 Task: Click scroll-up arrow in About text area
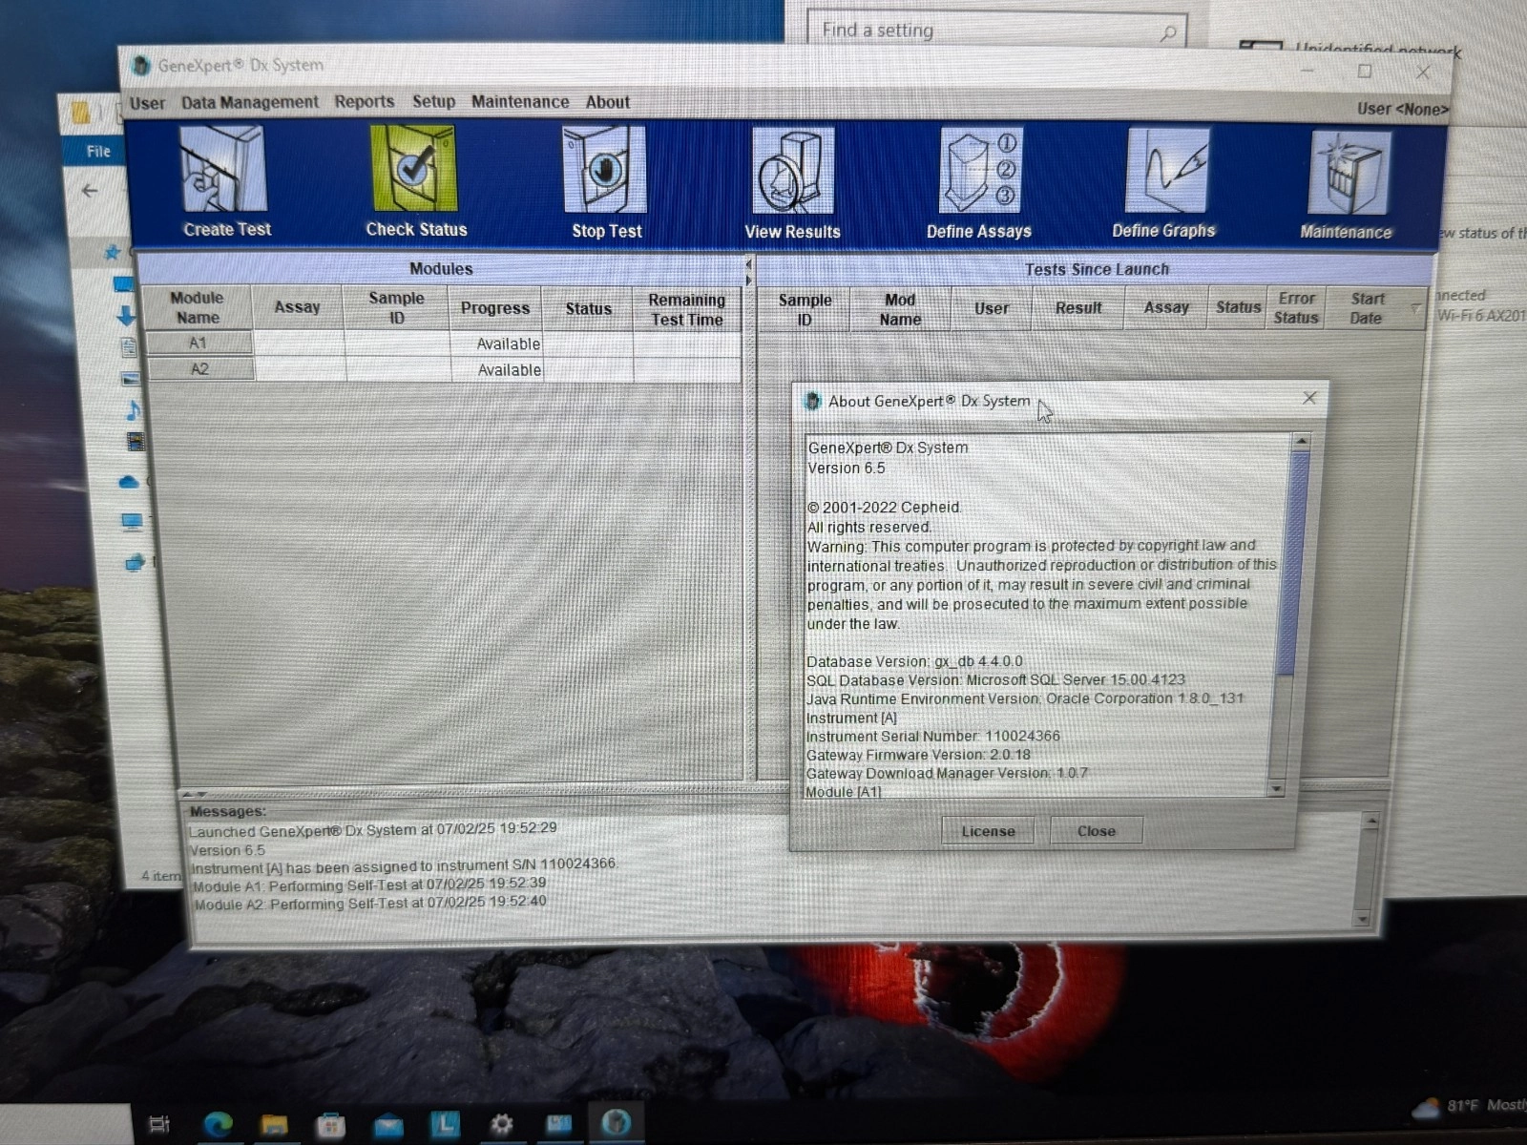point(1300,442)
